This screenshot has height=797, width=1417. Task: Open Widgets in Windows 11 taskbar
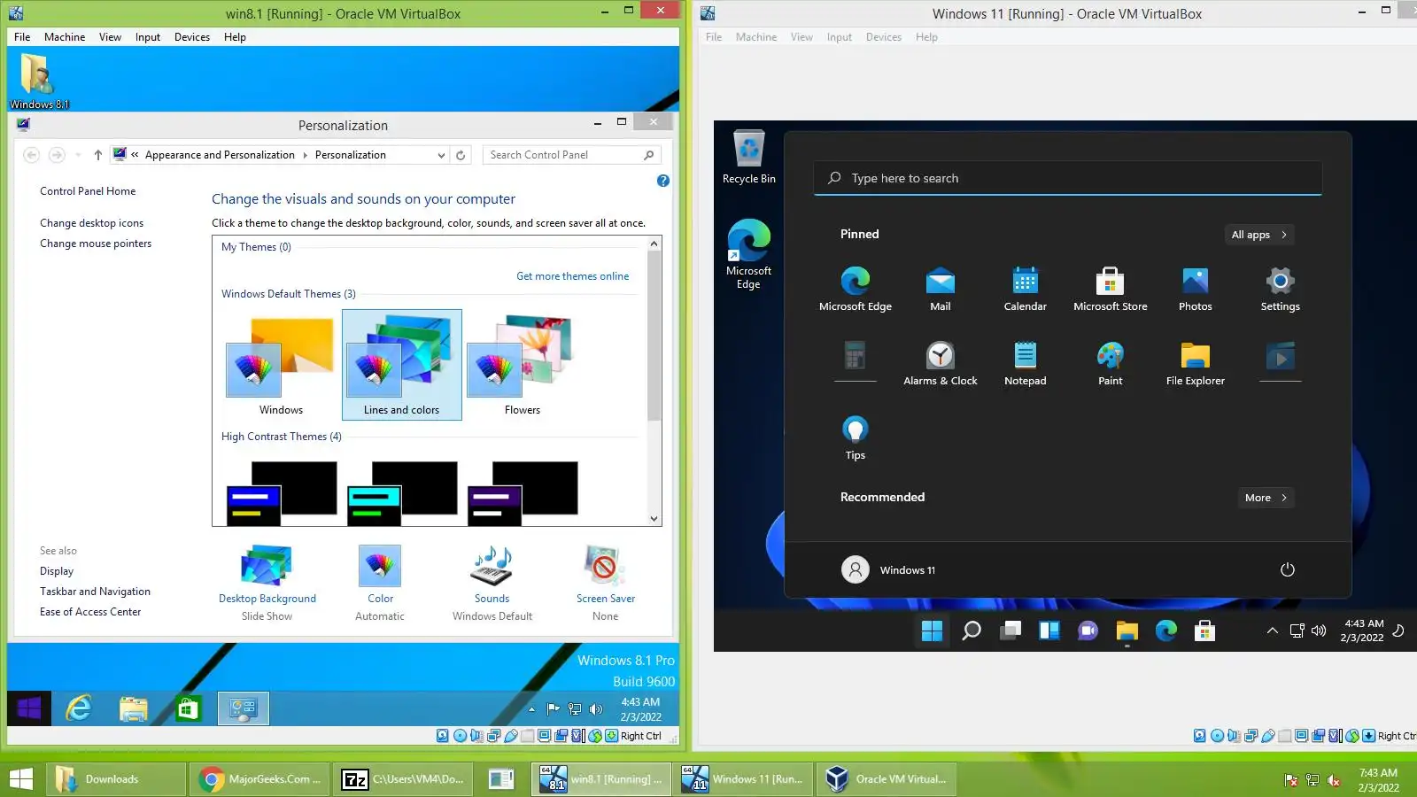(1049, 631)
